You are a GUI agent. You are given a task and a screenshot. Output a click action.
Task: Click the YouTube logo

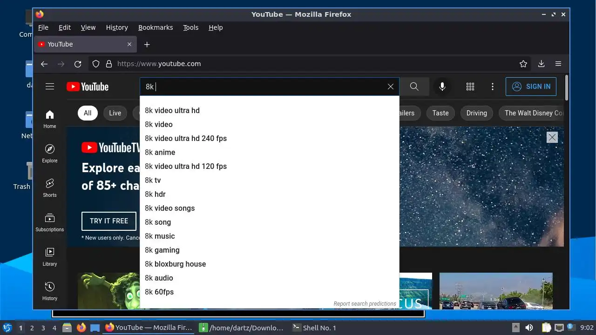pos(88,87)
